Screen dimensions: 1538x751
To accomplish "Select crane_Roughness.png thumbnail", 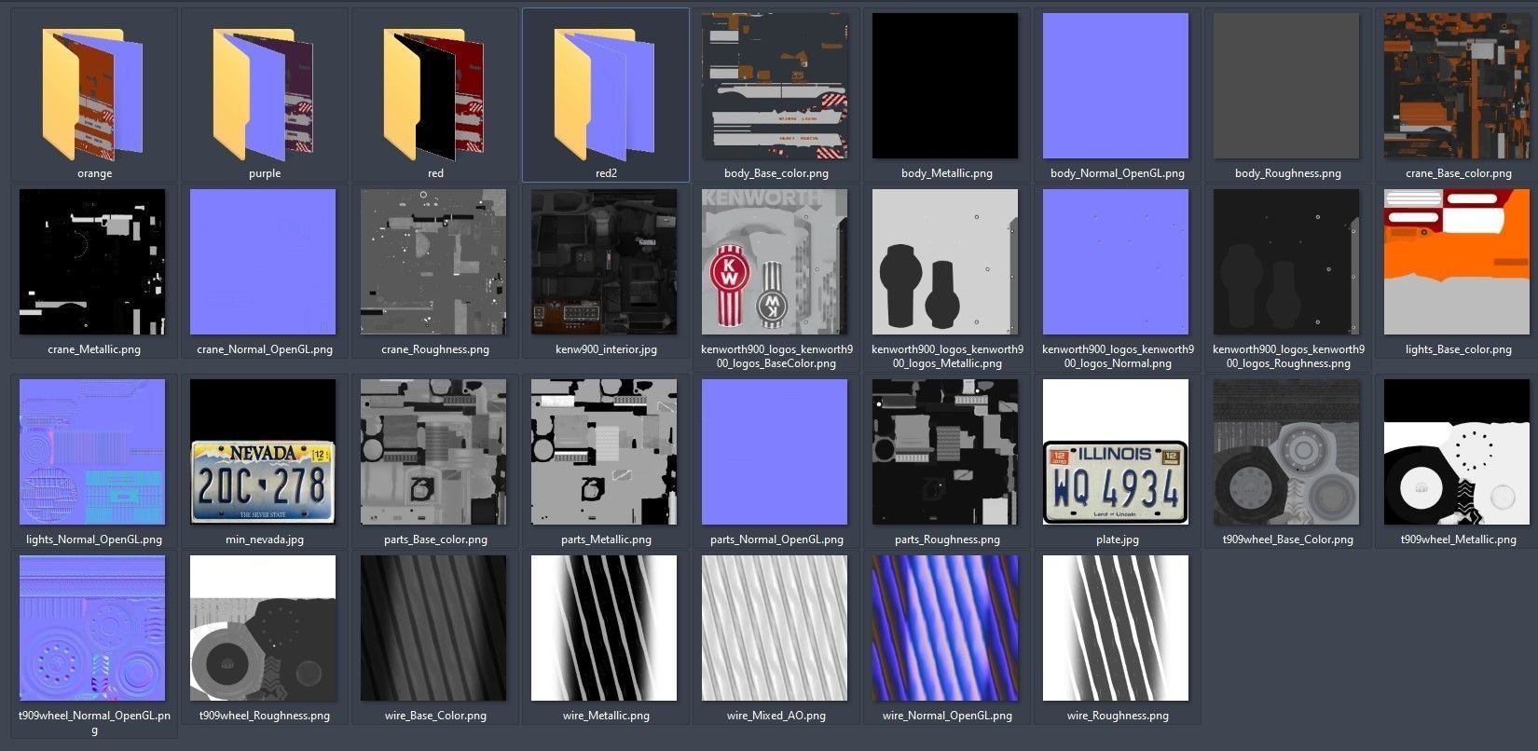I will tap(433, 262).
